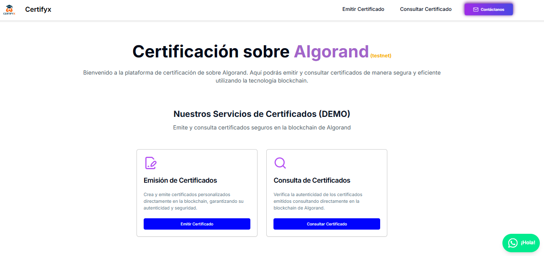The width and height of the screenshot is (544, 256).
Task: Click the envelope icon inside Contáctanos button
Action: (476, 9)
